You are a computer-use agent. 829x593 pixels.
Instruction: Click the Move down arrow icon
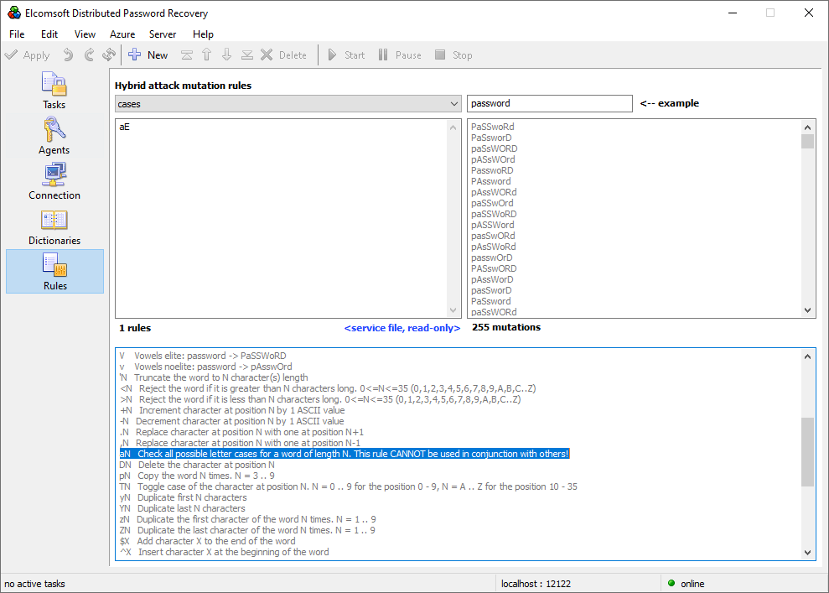pyautogui.click(x=227, y=55)
